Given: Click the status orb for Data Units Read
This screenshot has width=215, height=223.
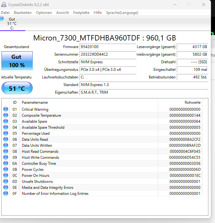Looking at the screenshot, I should point(6,139).
